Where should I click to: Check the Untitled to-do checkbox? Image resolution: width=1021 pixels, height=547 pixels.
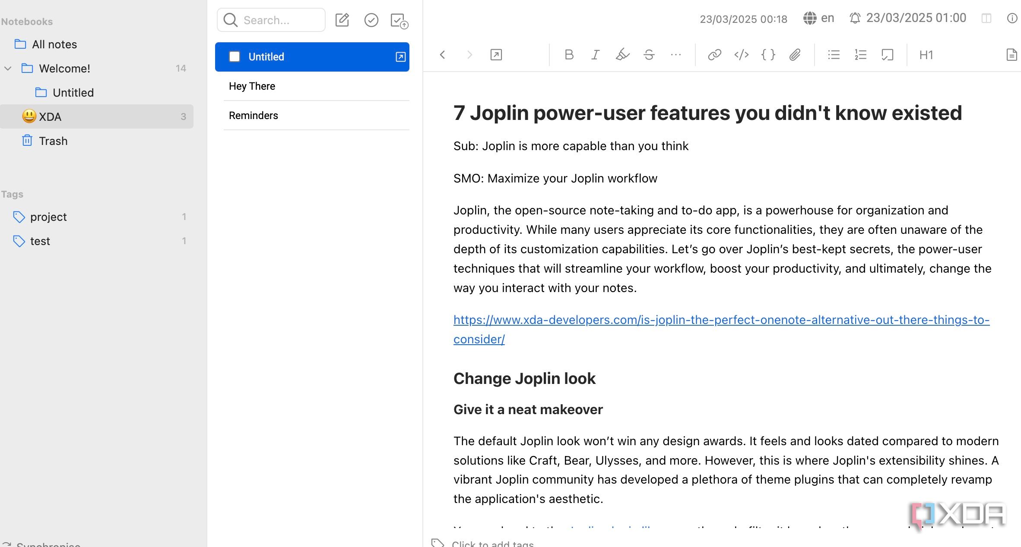coord(235,57)
